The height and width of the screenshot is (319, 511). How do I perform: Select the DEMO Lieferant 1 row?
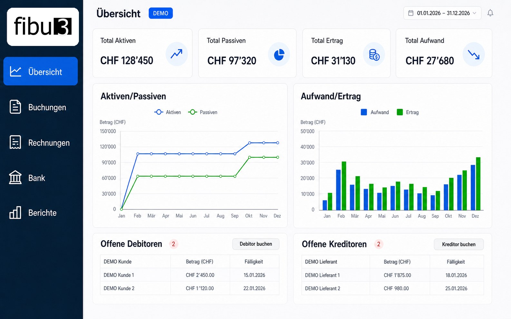tap(392, 275)
